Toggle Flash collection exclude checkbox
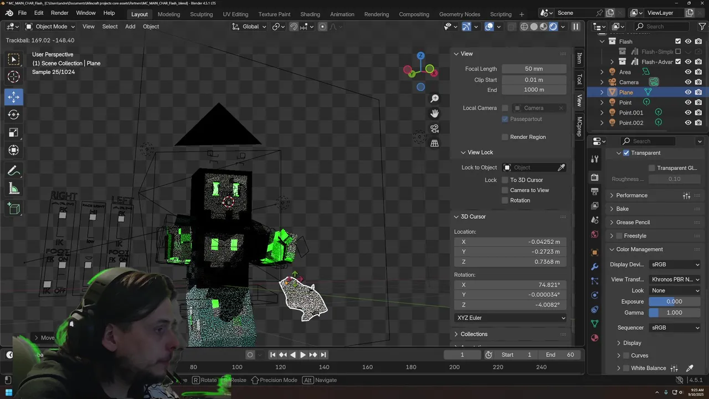 (x=678, y=42)
